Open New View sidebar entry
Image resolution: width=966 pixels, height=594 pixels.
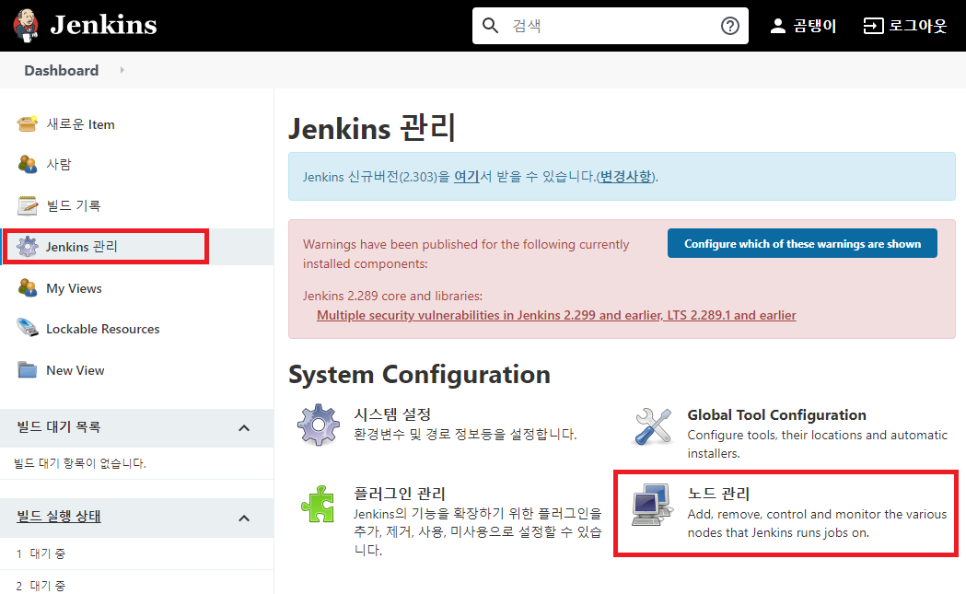76,370
